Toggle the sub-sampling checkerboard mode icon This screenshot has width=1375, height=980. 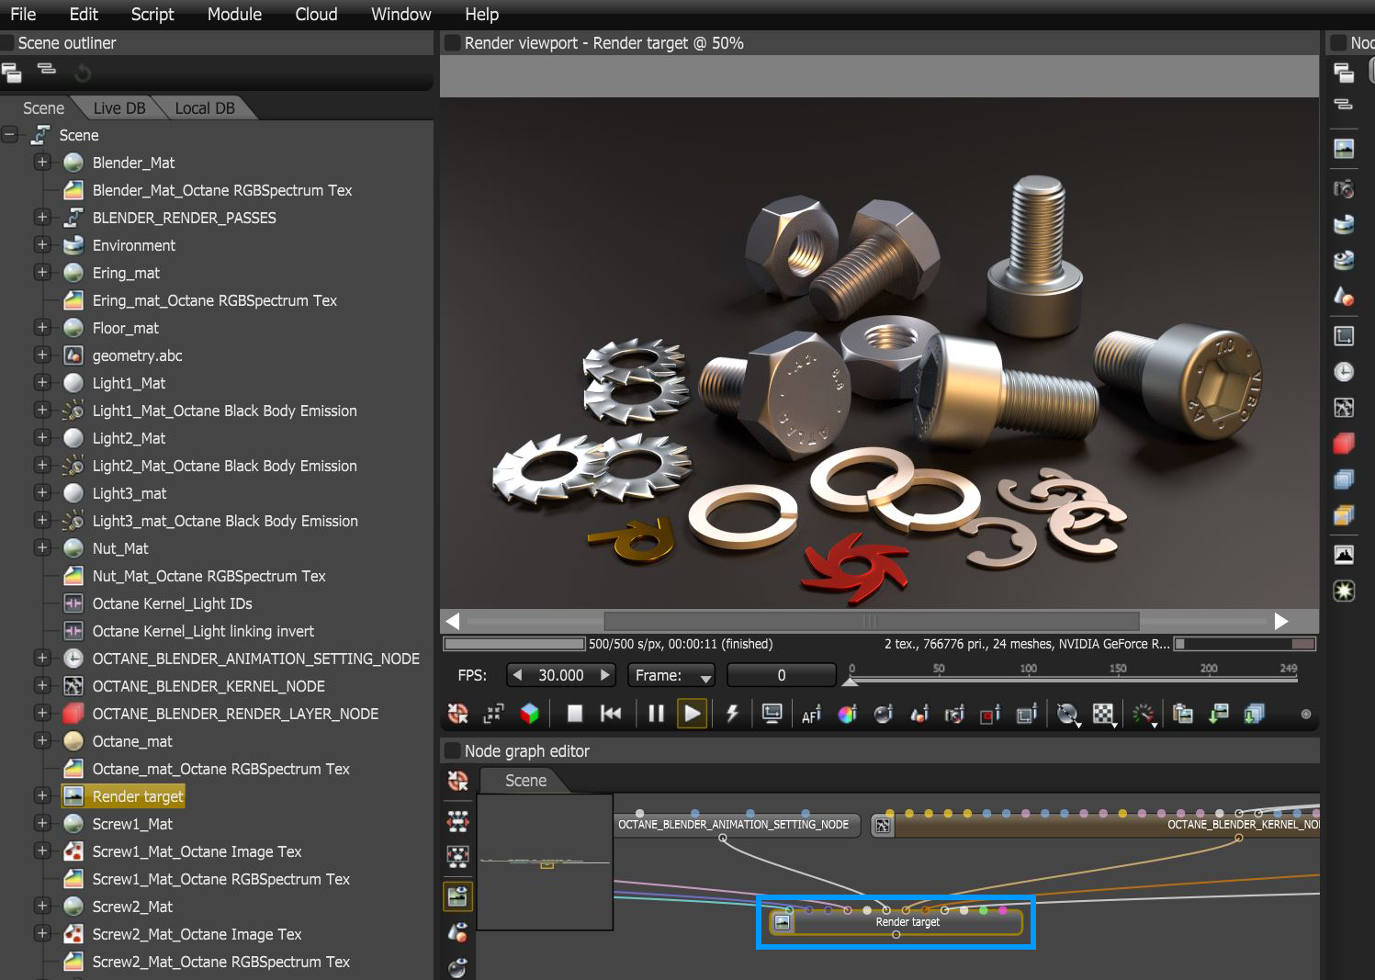click(x=1103, y=714)
